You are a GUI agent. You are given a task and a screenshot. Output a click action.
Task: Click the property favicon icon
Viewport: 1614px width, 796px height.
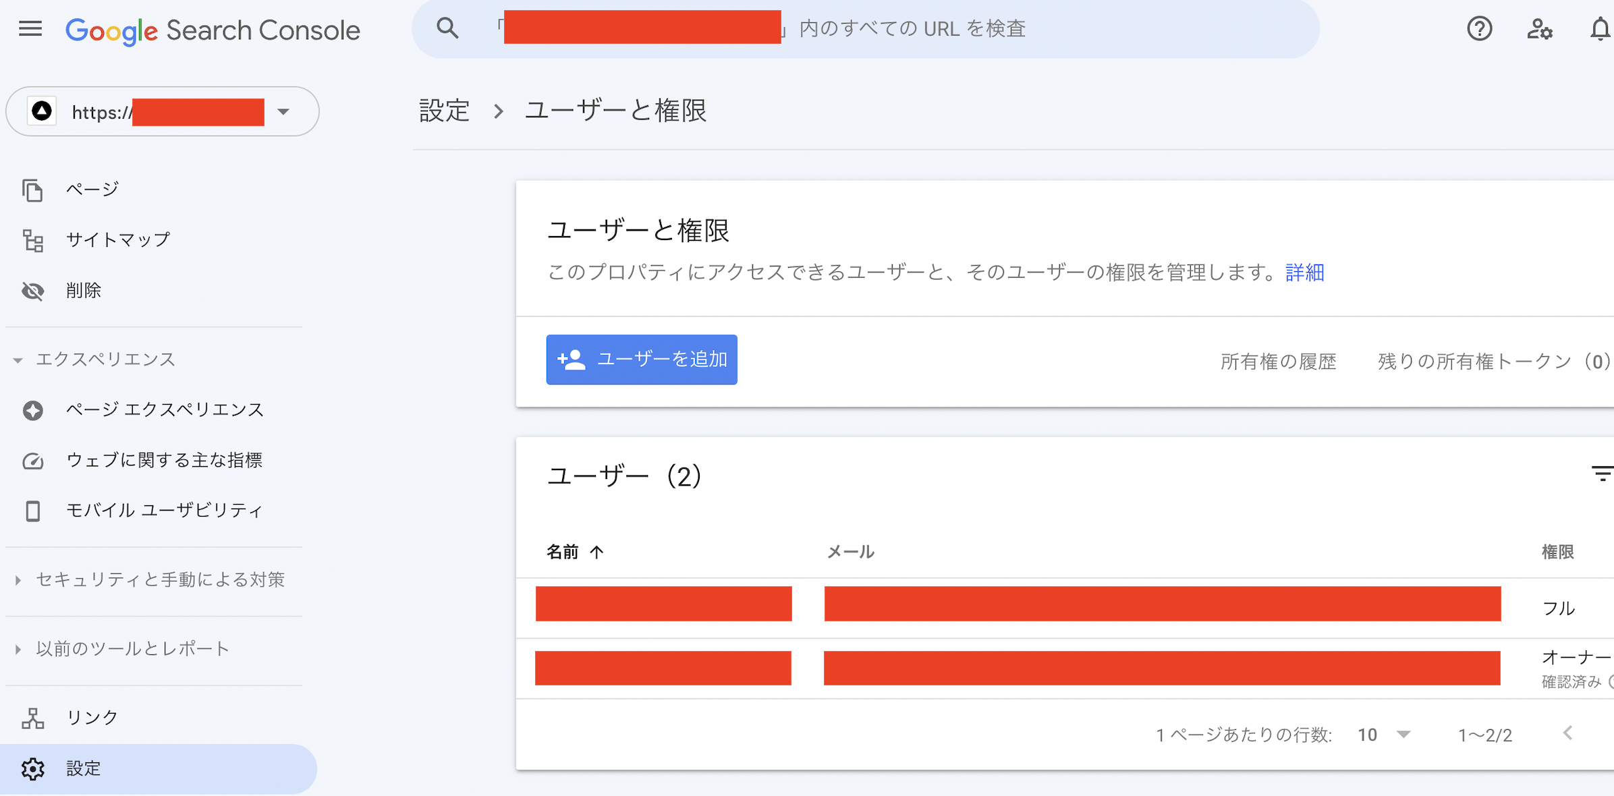click(42, 111)
